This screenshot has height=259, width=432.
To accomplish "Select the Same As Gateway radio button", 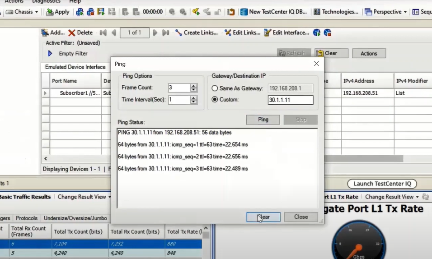I will pos(215,88).
